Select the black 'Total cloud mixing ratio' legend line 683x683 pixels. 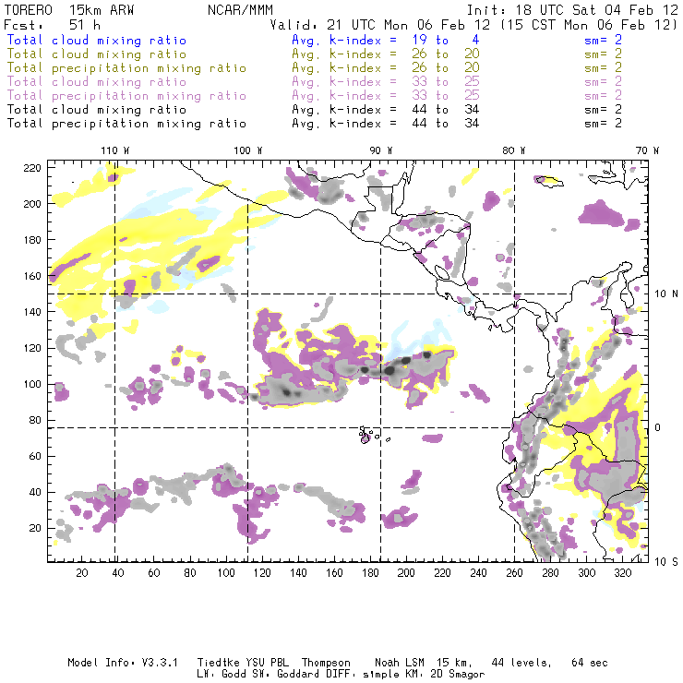tap(97, 109)
